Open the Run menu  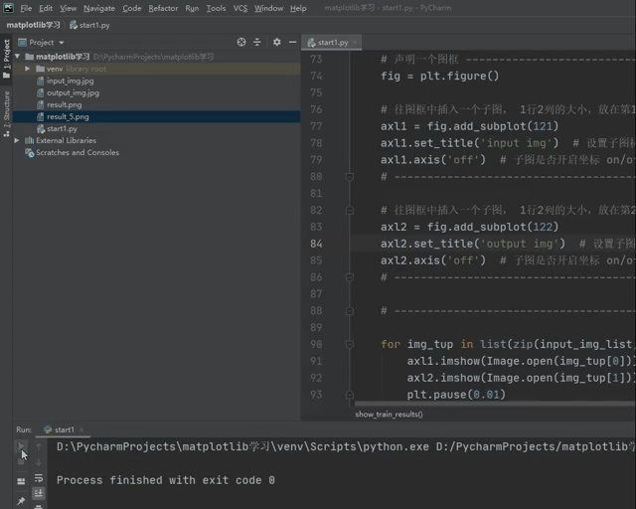click(x=192, y=8)
